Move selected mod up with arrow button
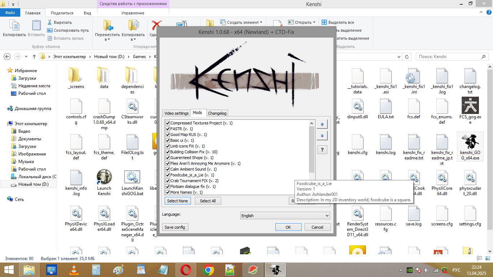The height and width of the screenshot is (277, 493). pyautogui.click(x=322, y=124)
